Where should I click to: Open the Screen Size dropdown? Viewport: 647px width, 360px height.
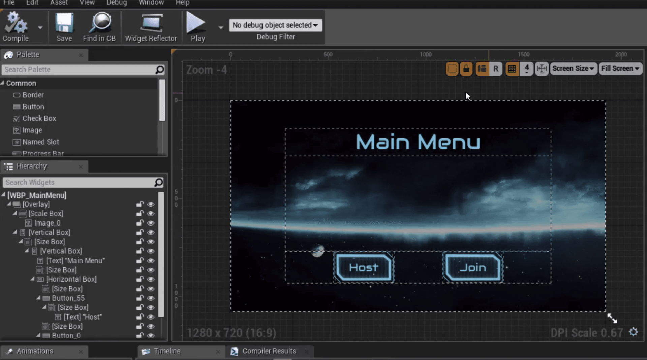pyautogui.click(x=573, y=68)
